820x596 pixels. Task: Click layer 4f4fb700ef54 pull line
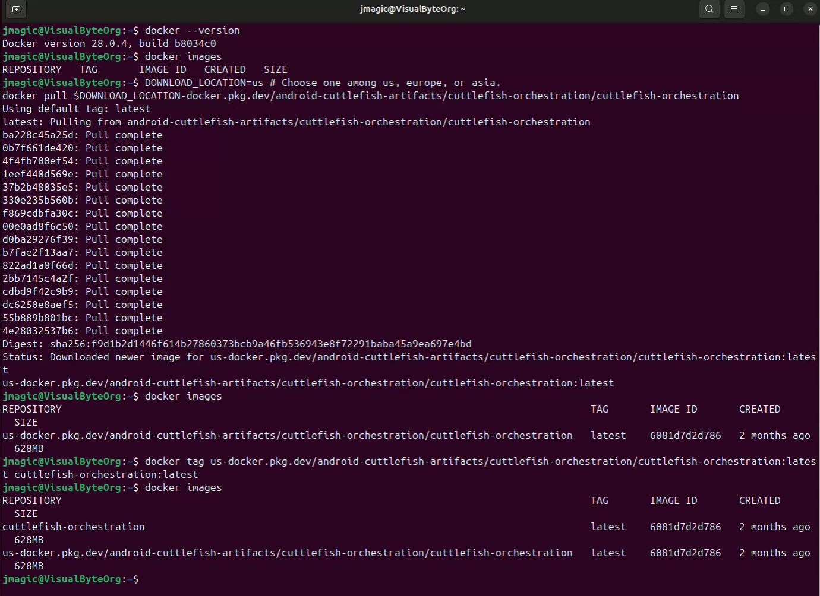tap(83, 161)
